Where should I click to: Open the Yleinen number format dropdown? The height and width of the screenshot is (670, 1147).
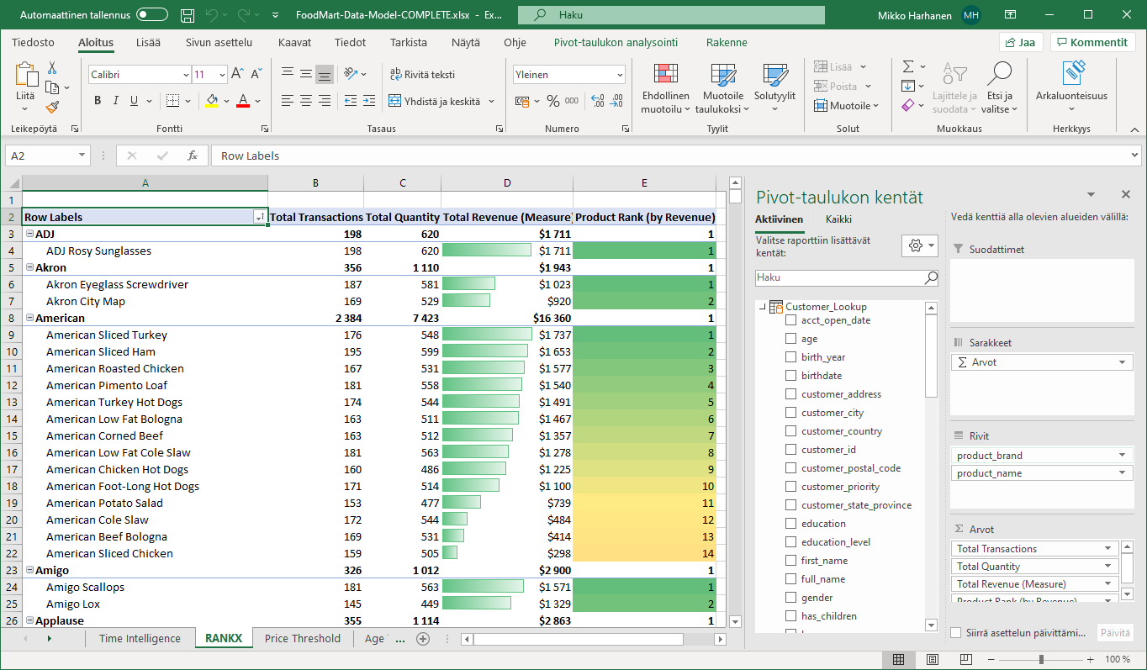click(x=620, y=75)
